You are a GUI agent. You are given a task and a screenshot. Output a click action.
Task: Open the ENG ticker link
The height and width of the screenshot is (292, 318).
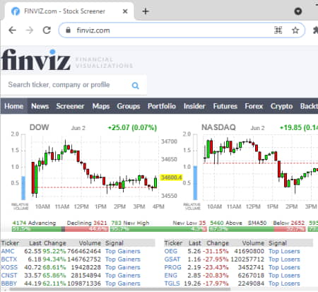171,275
